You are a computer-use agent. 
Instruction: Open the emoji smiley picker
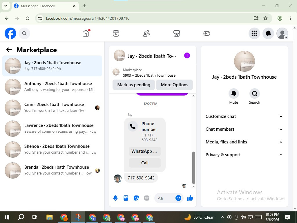(x=178, y=198)
